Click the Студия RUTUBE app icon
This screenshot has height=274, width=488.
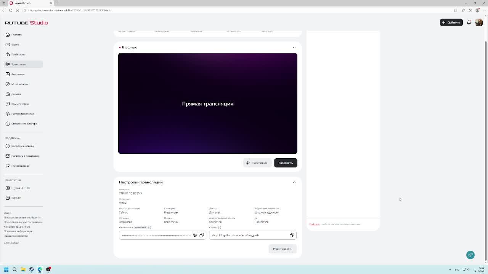[8, 188]
